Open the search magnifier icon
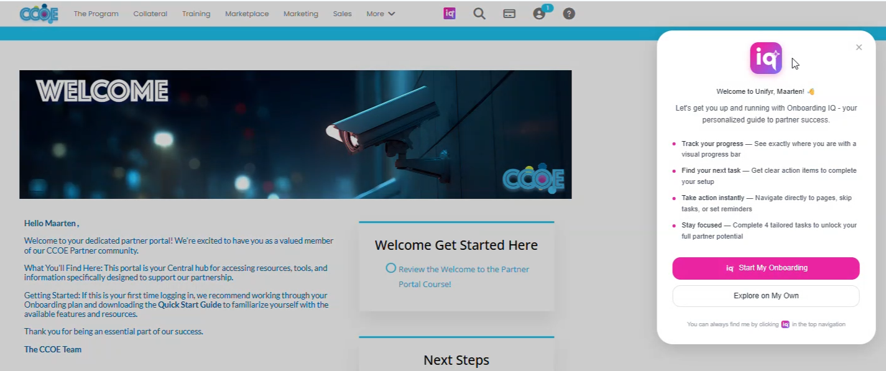 coord(479,13)
